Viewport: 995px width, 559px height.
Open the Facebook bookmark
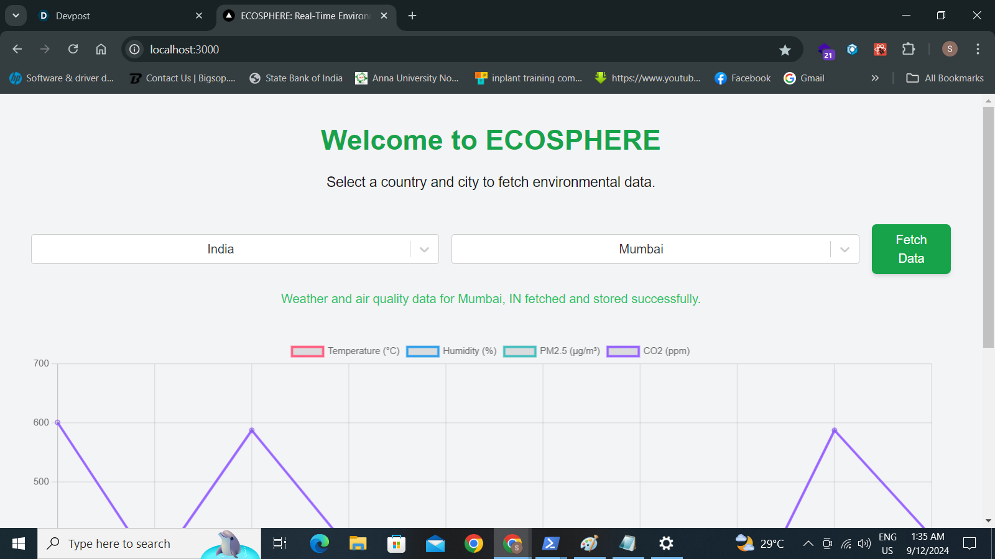[743, 78]
